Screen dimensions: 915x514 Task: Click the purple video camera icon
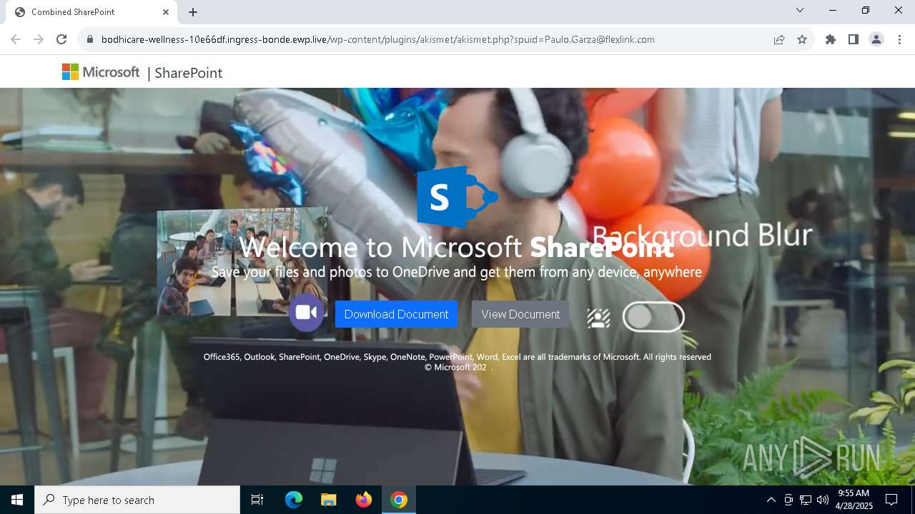[307, 313]
